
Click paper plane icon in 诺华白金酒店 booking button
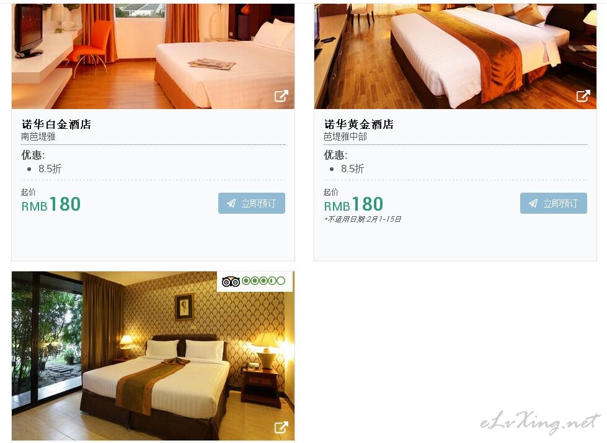click(231, 203)
